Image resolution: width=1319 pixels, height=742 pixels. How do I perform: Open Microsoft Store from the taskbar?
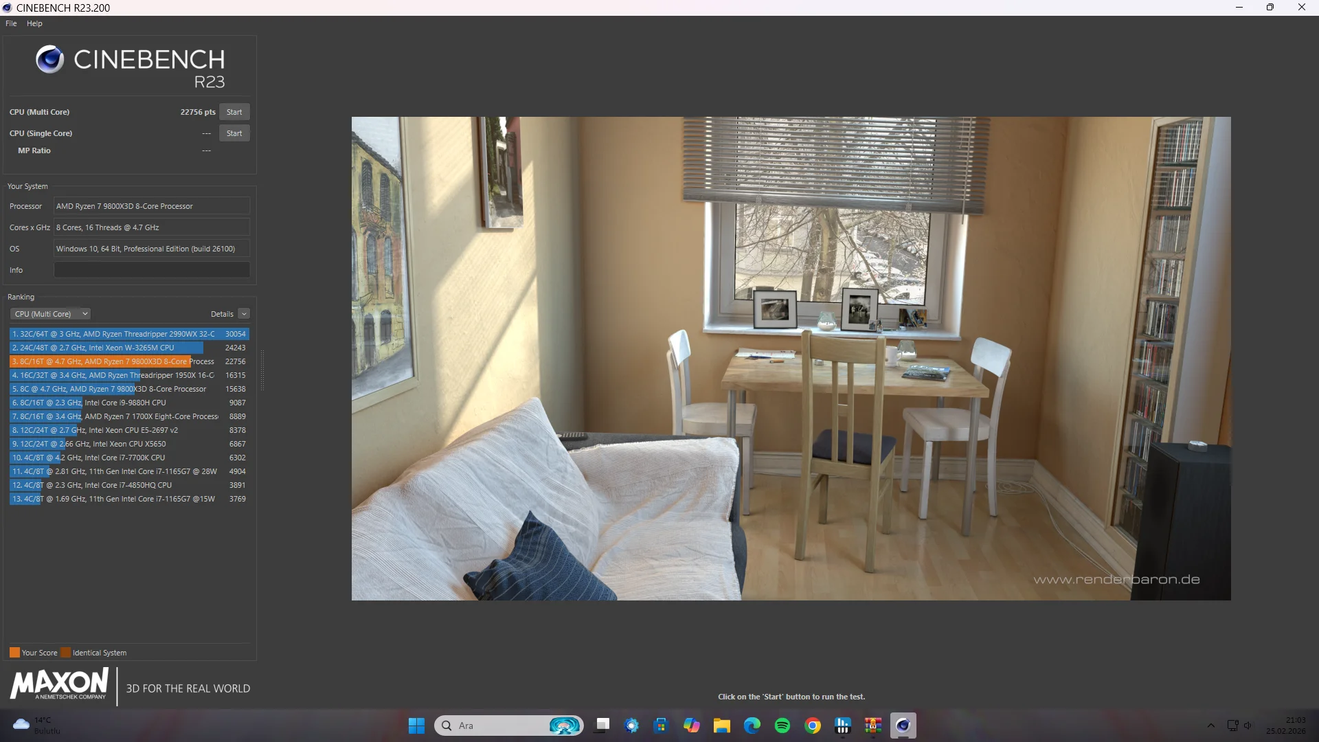point(661,726)
